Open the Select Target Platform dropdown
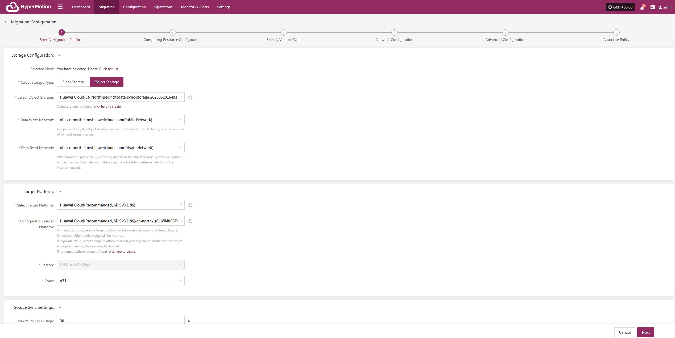The width and height of the screenshot is (675, 338). tap(121, 205)
